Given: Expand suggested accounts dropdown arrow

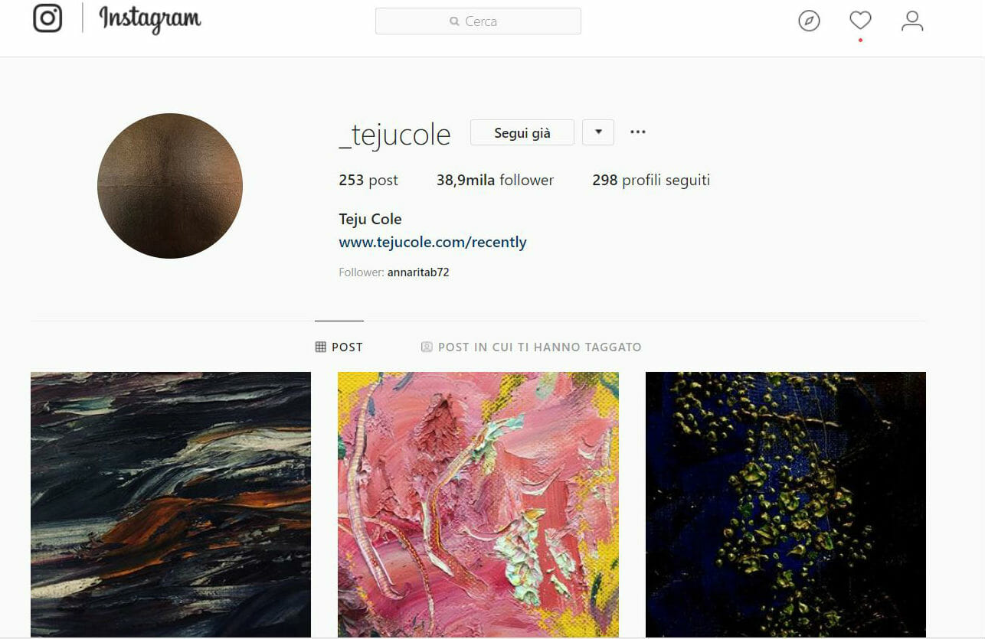Looking at the screenshot, I should pyautogui.click(x=598, y=132).
